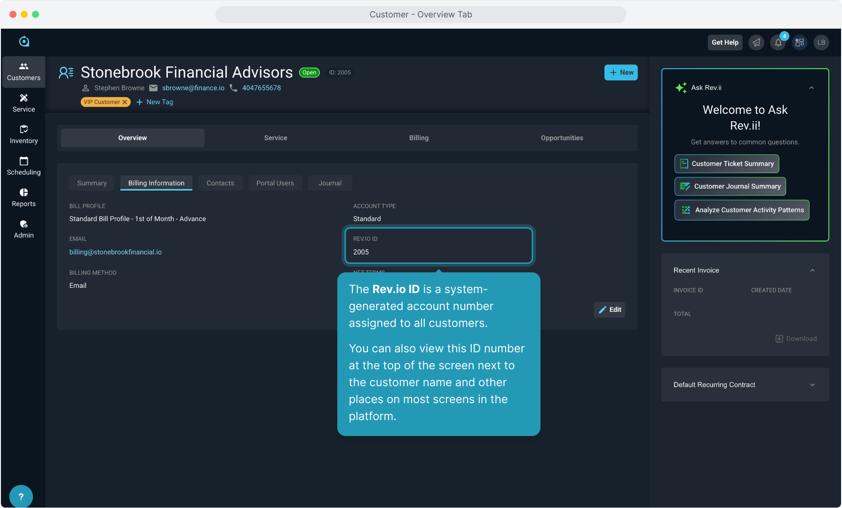
Task: Collapse the Recent Invoice section
Action: (812, 270)
